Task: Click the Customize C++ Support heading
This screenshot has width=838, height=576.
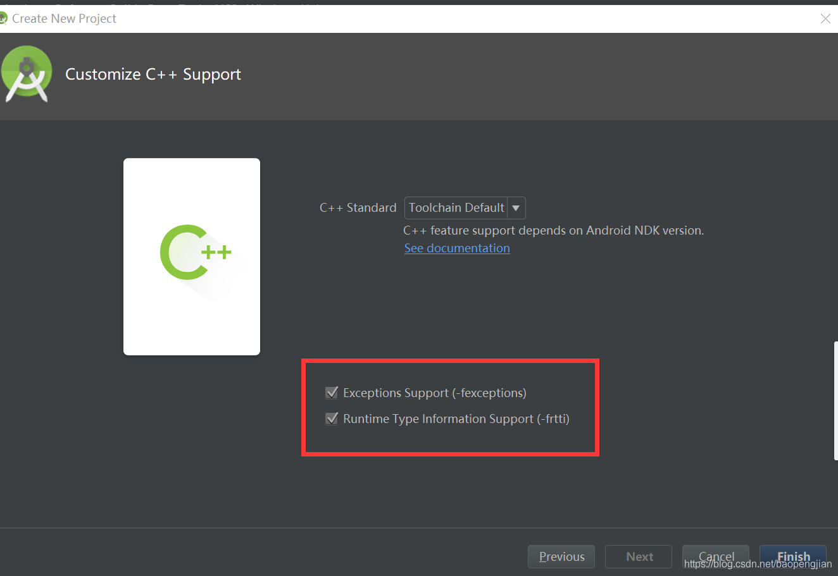Action: pyautogui.click(x=153, y=75)
